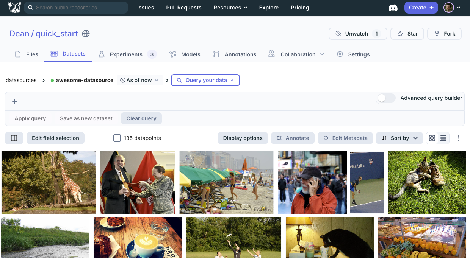Click the DagsHub dog logo

point(14,8)
